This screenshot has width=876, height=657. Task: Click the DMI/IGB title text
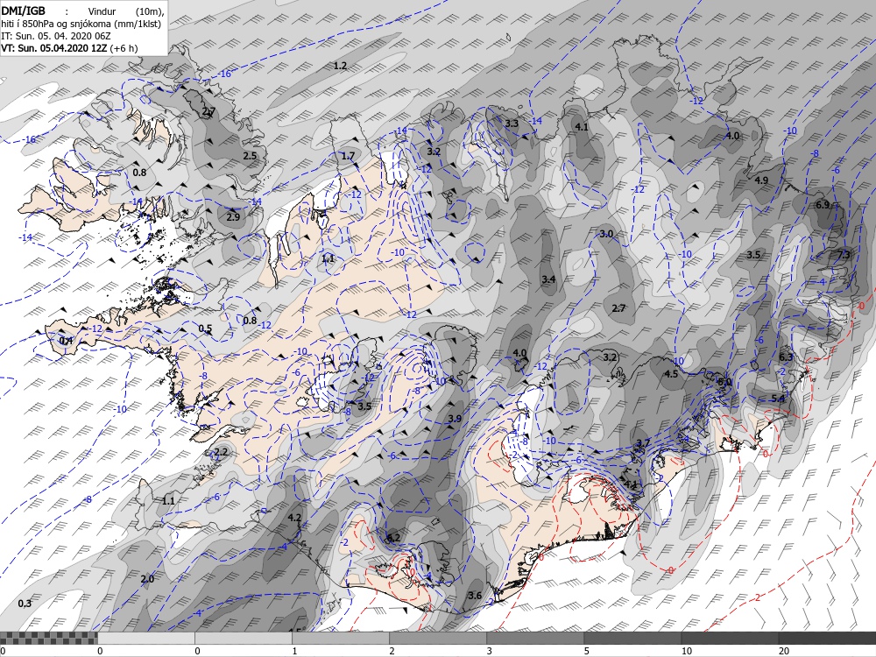click(x=23, y=11)
